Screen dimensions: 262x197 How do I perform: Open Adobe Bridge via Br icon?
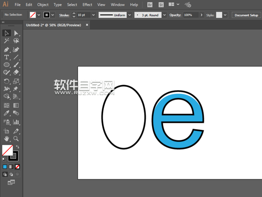click(x=150, y=5)
